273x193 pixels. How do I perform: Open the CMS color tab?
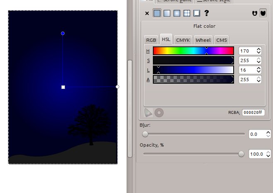pos(222,40)
